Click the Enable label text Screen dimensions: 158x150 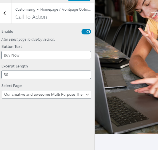tap(7, 32)
